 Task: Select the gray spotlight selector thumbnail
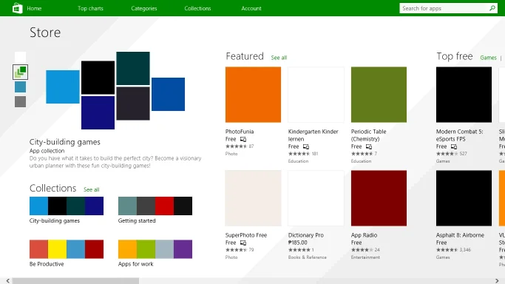tap(20, 102)
